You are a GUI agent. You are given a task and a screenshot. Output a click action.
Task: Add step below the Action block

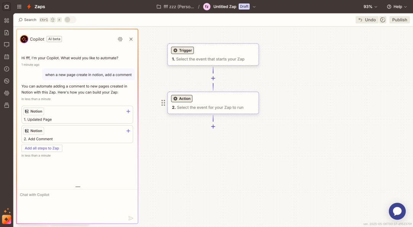tap(213, 127)
